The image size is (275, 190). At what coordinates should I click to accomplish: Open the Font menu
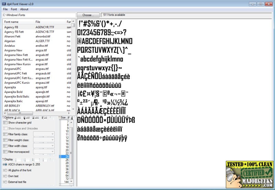(14, 9)
